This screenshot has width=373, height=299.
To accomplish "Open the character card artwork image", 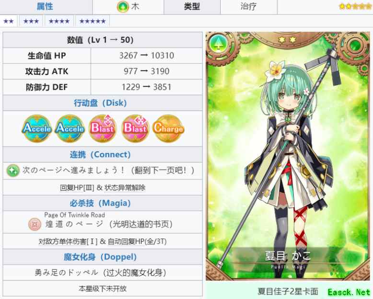I will [x=288, y=156].
